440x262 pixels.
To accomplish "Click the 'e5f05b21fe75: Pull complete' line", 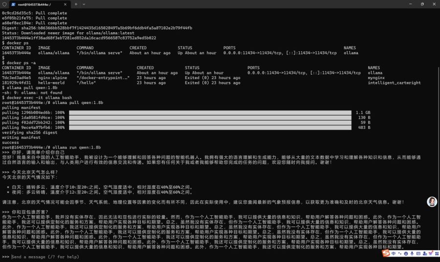I will point(35,18).
